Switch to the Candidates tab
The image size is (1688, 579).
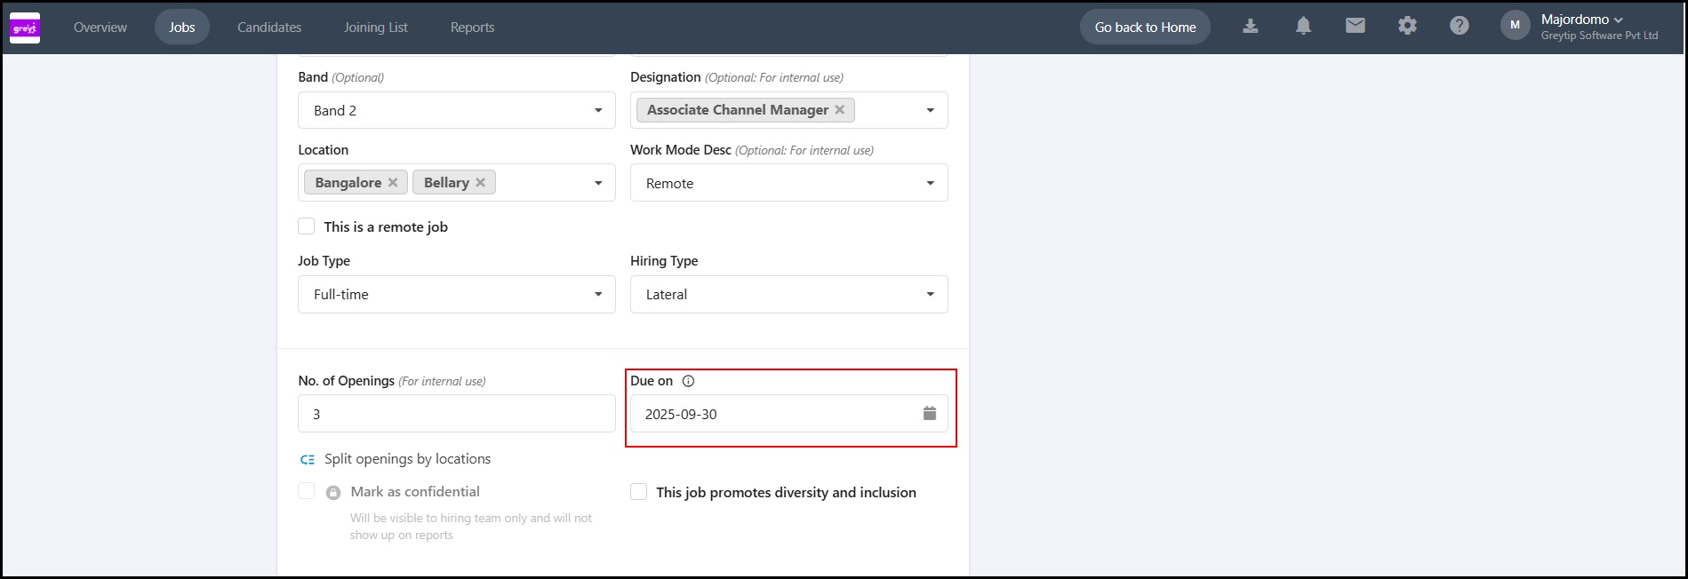click(269, 28)
